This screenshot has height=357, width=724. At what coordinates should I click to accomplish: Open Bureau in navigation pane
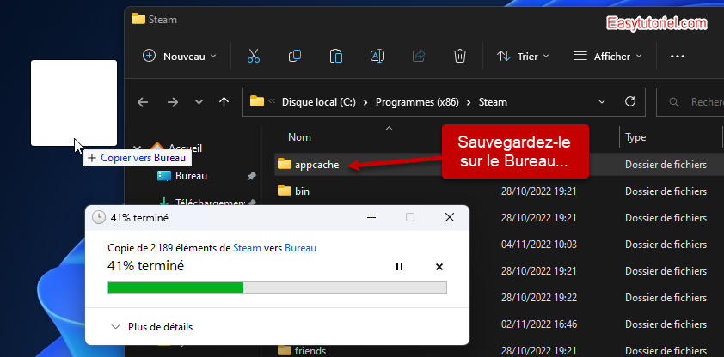click(191, 176)
